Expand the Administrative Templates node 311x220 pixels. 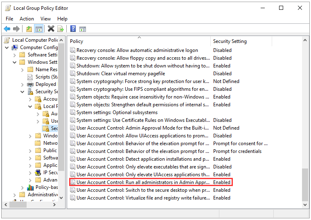14,195
